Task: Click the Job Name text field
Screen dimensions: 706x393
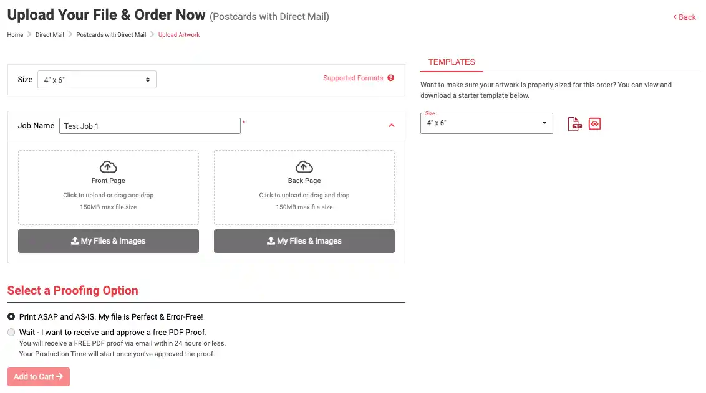Action: 150,126
